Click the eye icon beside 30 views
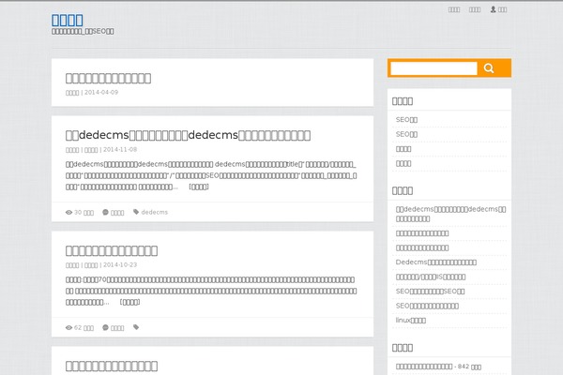 pyautogui.click(x=68, y=213)
